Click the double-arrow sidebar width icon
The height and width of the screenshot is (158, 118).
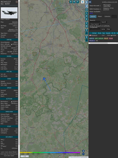(x=90, y=2)
